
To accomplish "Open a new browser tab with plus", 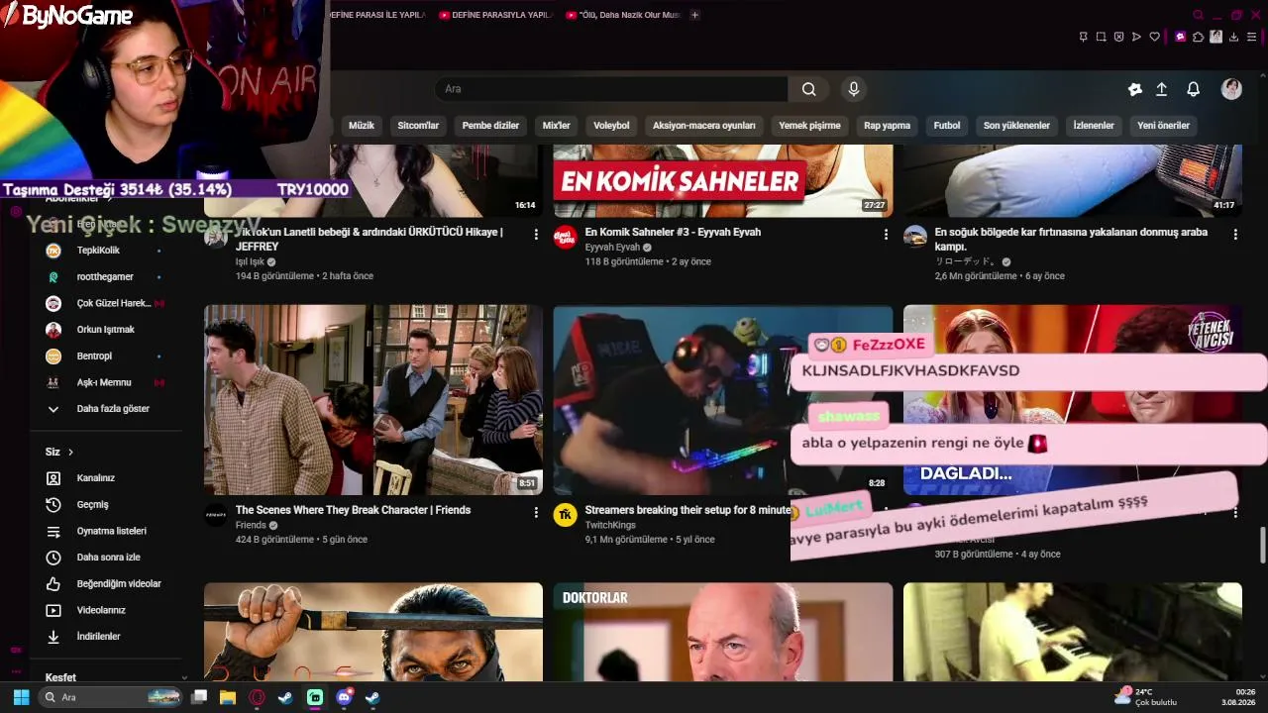I will pos(694,15).
